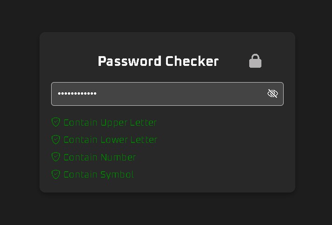Select the Contain Lower Letter requirement text
Image resolution: width=332 pixels, height=225 pixels.
110,140
